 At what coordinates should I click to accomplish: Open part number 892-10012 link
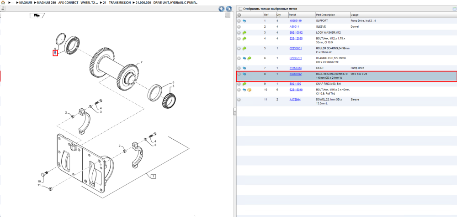coord(296,32)
